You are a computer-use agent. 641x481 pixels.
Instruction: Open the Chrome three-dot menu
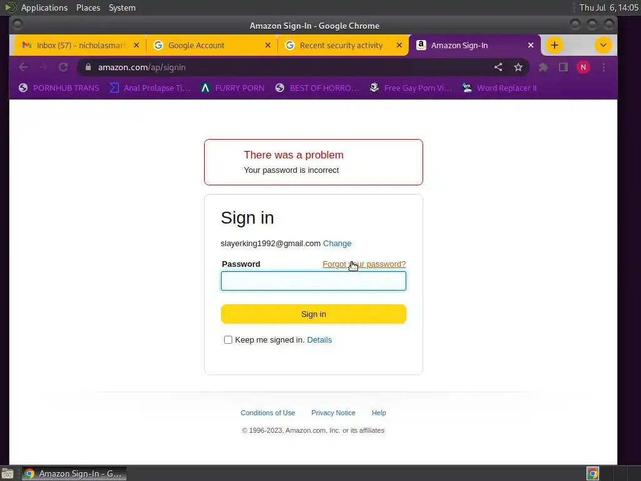pos(603,67)
